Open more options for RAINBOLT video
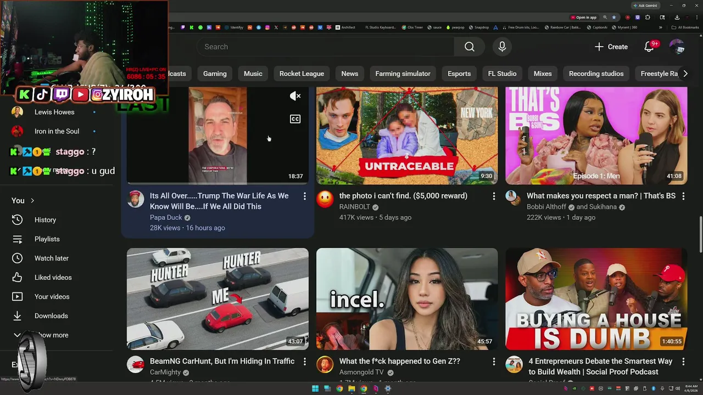The image size is (703, 395). (x=494, y=196)
